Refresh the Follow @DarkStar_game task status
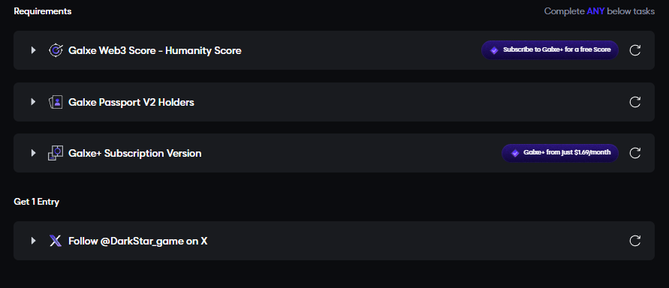669x288 pixels. point(635,241)
